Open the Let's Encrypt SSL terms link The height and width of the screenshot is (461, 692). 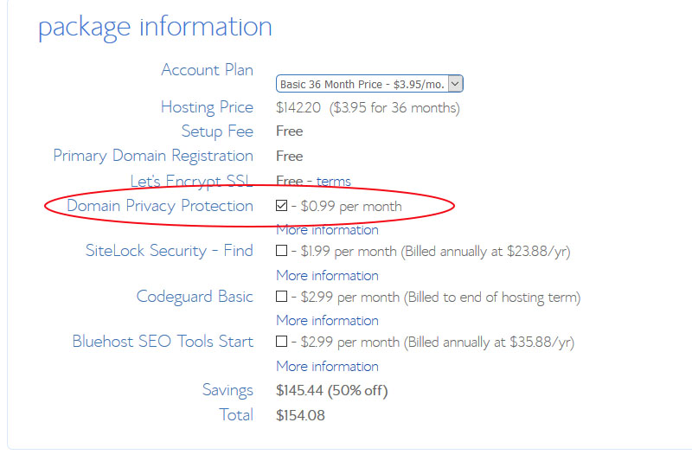coord(333,181)
